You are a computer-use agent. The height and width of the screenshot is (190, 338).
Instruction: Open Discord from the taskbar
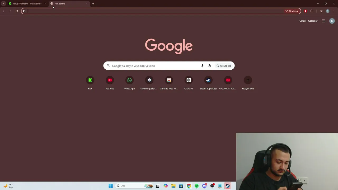204,186
